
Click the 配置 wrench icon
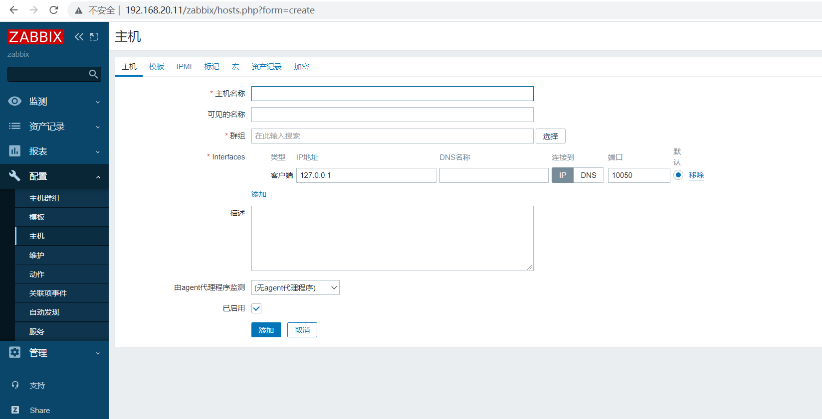tap(15, 176)
